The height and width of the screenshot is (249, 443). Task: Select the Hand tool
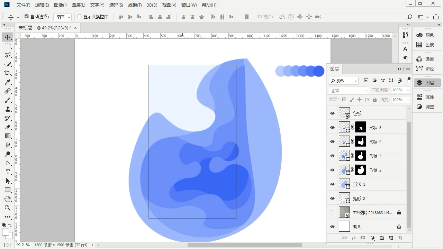8,199
